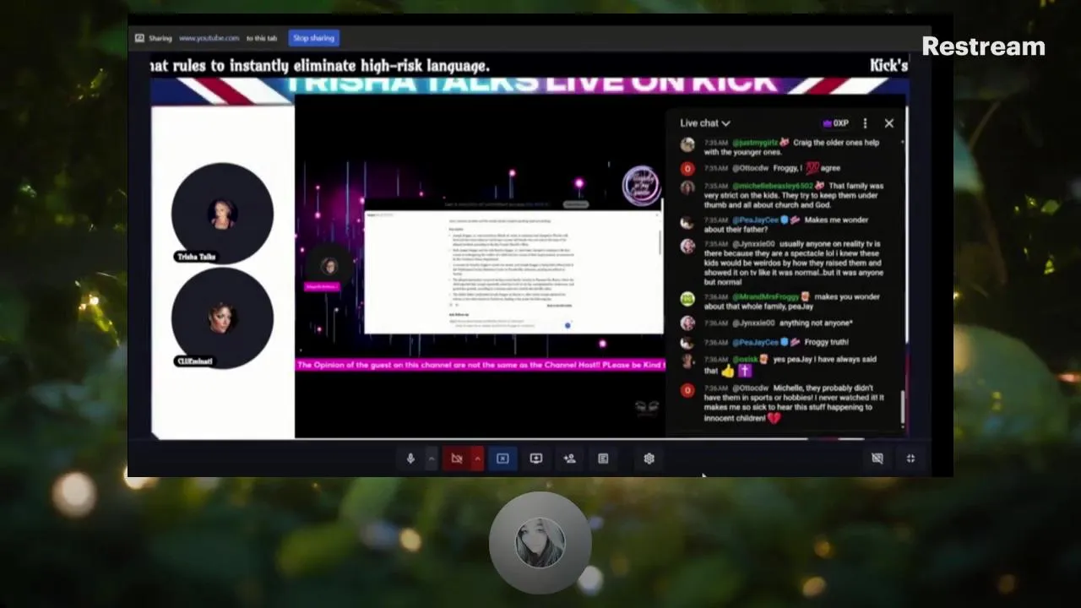Click the 0XP points badge in chat
This screenshot has height=608, width=1081.
(836, 123)
